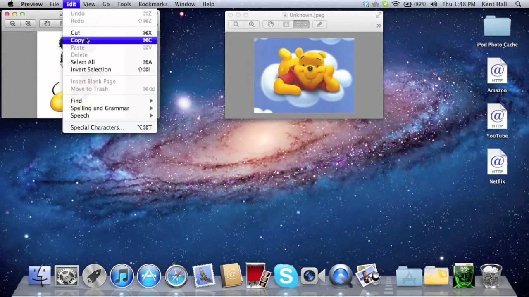
Task: Open FaceTime from the Dock
Action: [313, 276]
